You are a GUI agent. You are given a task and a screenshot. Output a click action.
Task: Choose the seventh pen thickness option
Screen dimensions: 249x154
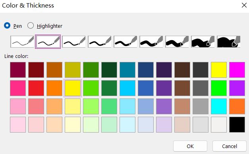click(177, 42)
